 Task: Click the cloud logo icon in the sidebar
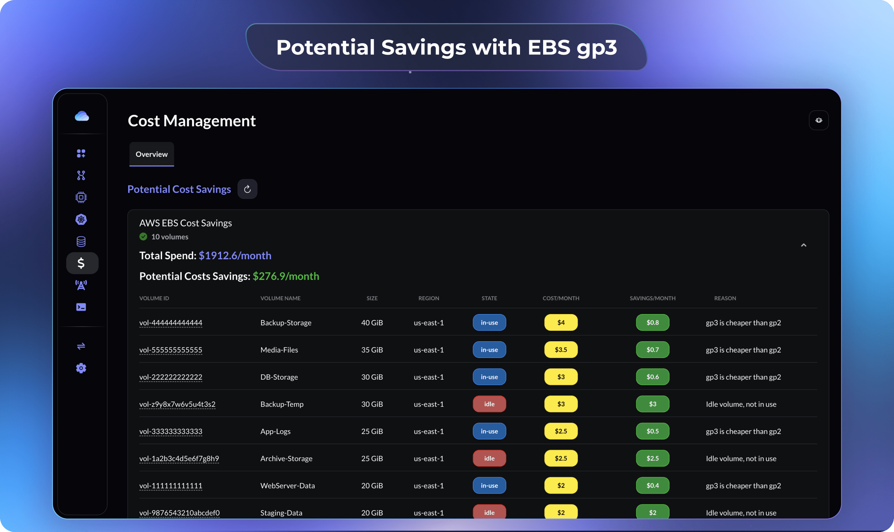[82, 116]
